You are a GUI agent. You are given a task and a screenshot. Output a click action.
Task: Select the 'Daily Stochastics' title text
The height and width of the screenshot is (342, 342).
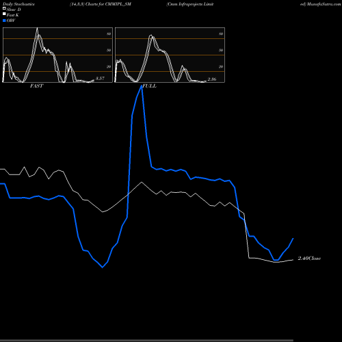[x=18, y=4]
